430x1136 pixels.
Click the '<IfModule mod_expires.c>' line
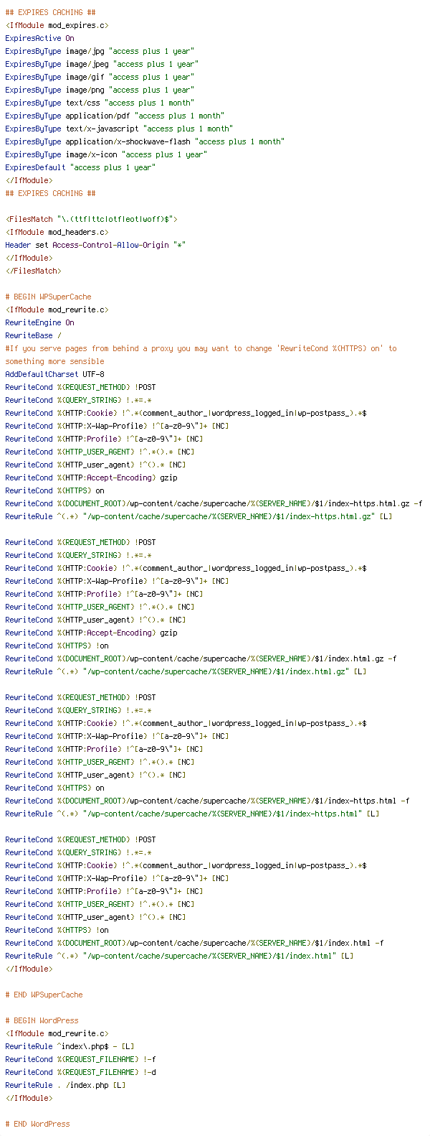[57, 25]
